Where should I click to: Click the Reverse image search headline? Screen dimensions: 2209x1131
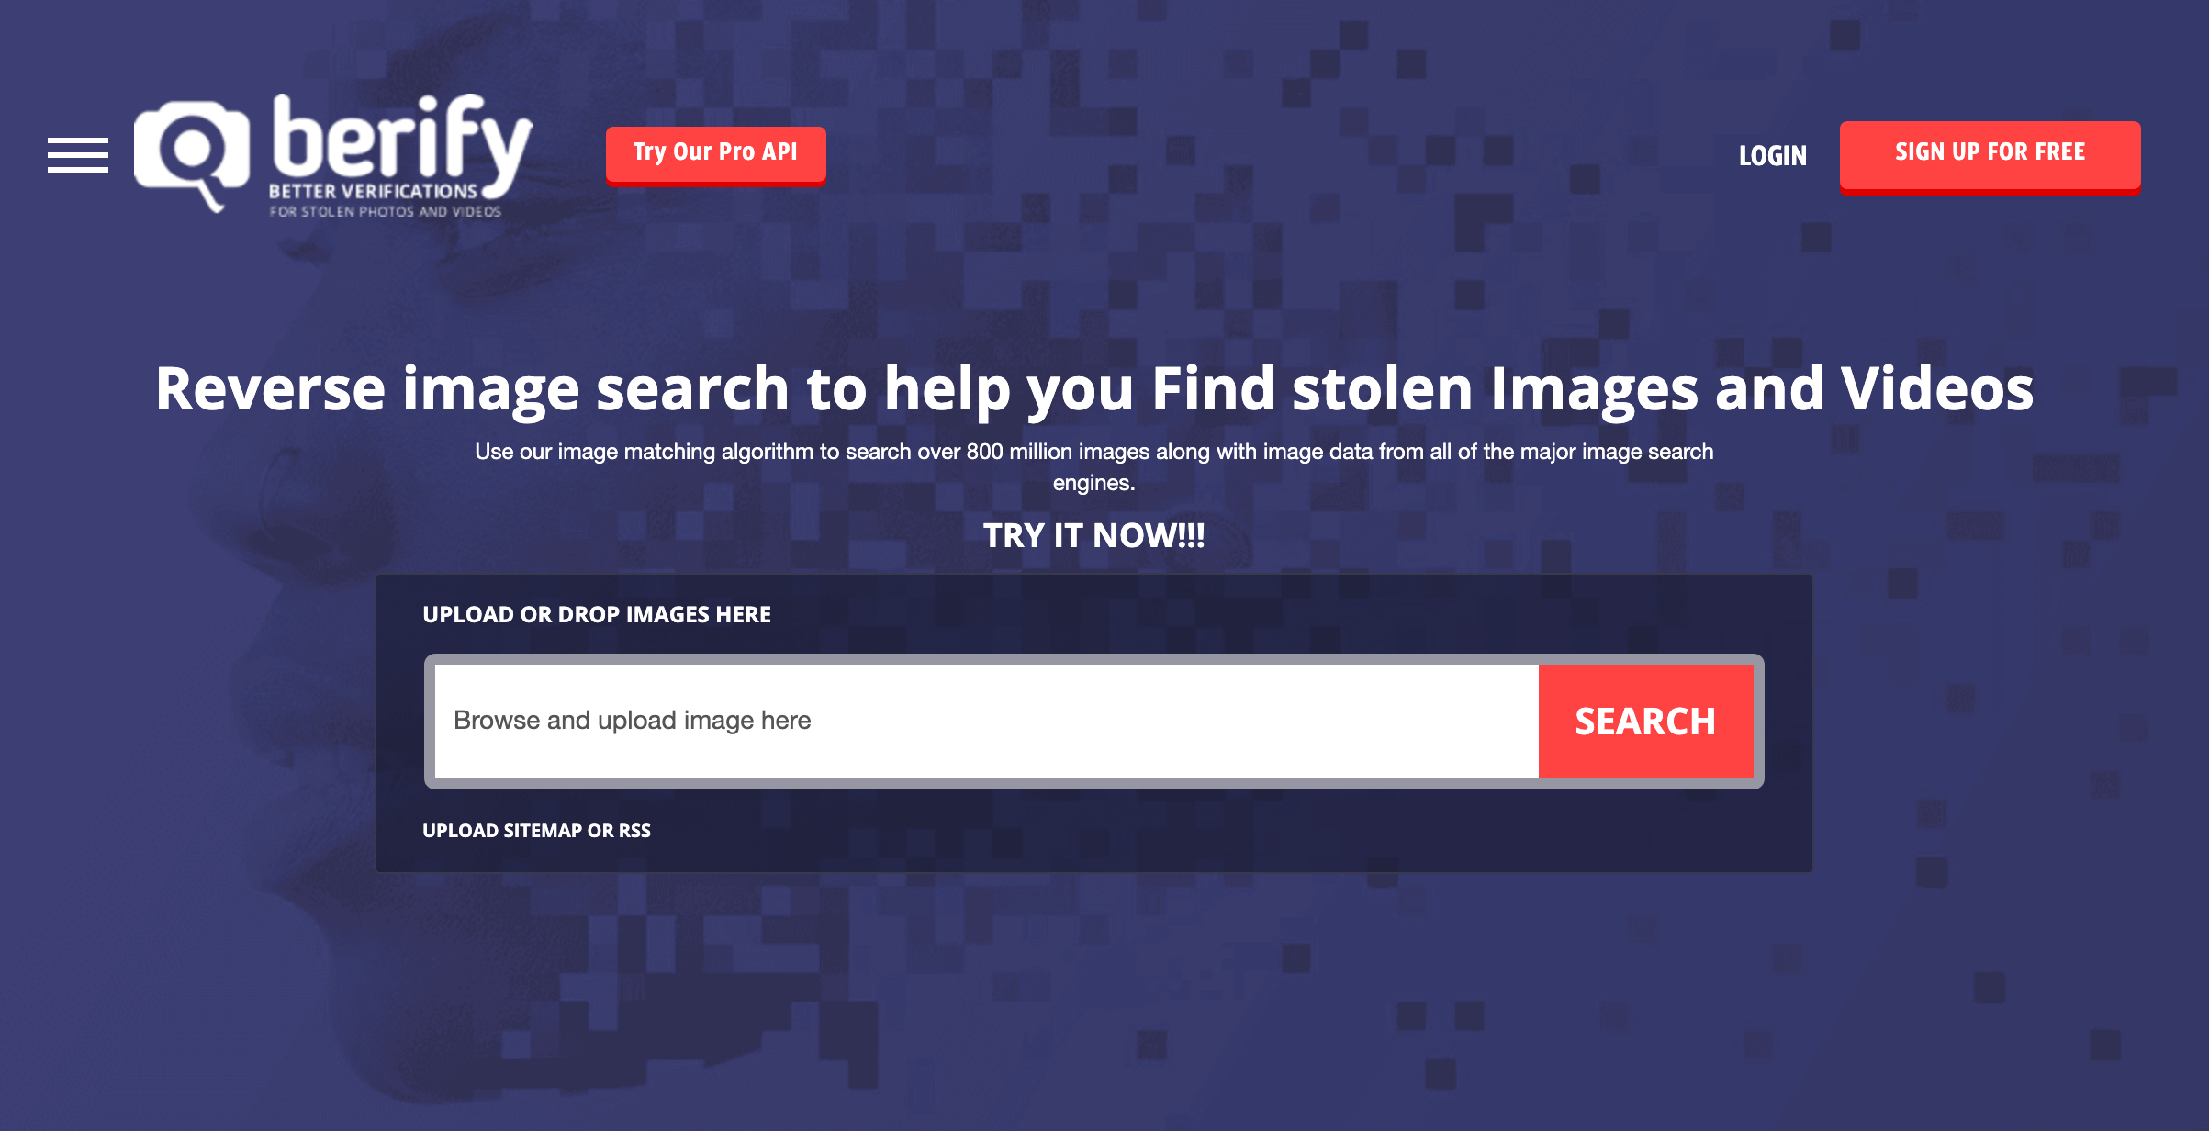click(x=1094, y=389)
